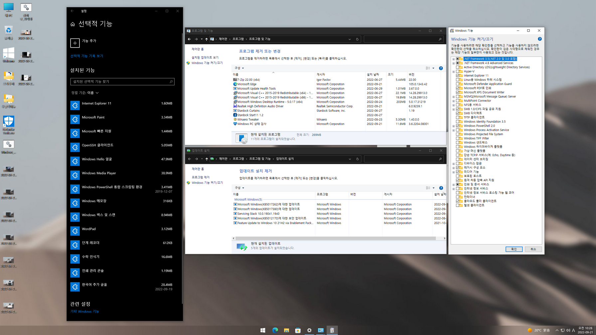Select the WordPad feature icon
This screenshot has width=596, height=335.
[75, 231]
